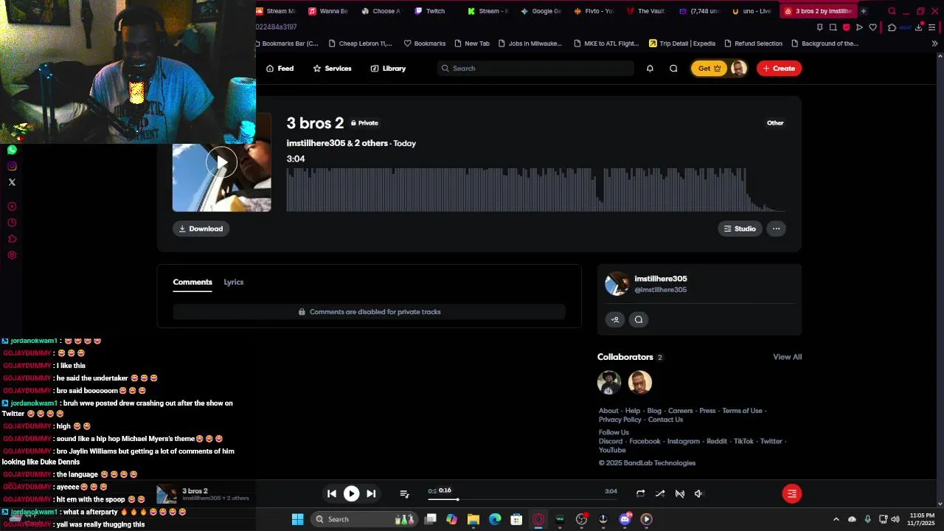Open the taskbar clock and date
Screen dimensions: 944x531
click(922, 519)
